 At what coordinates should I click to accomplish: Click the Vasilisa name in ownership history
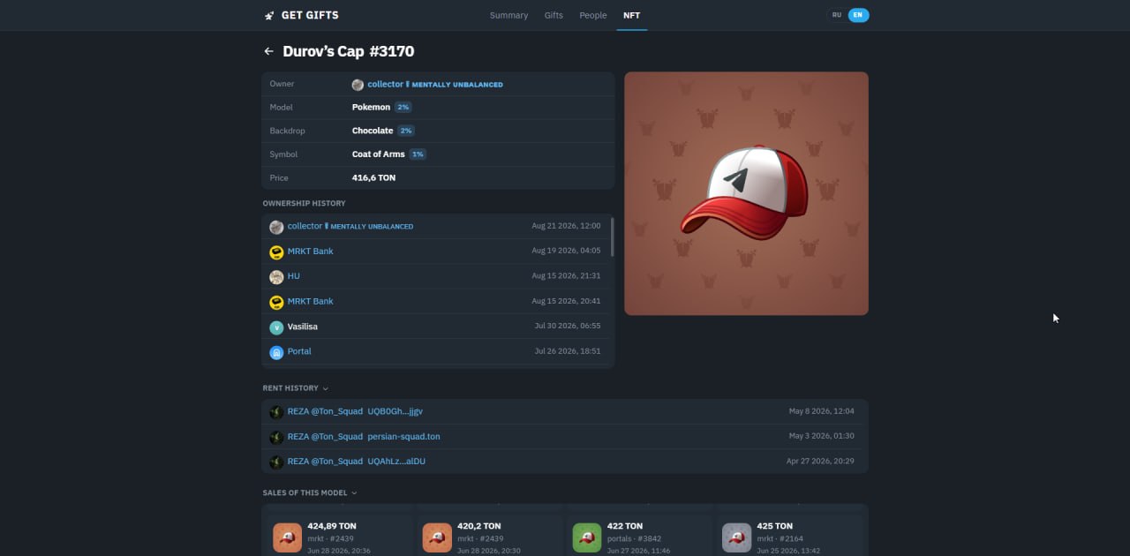[303, 327]
